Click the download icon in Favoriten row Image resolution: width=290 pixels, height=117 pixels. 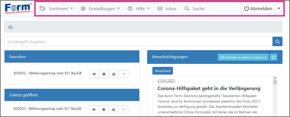(114, 74)
